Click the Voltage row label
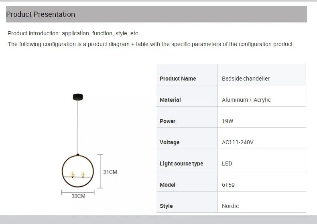The width and height of the screenshot is (317, 224). 169,142
